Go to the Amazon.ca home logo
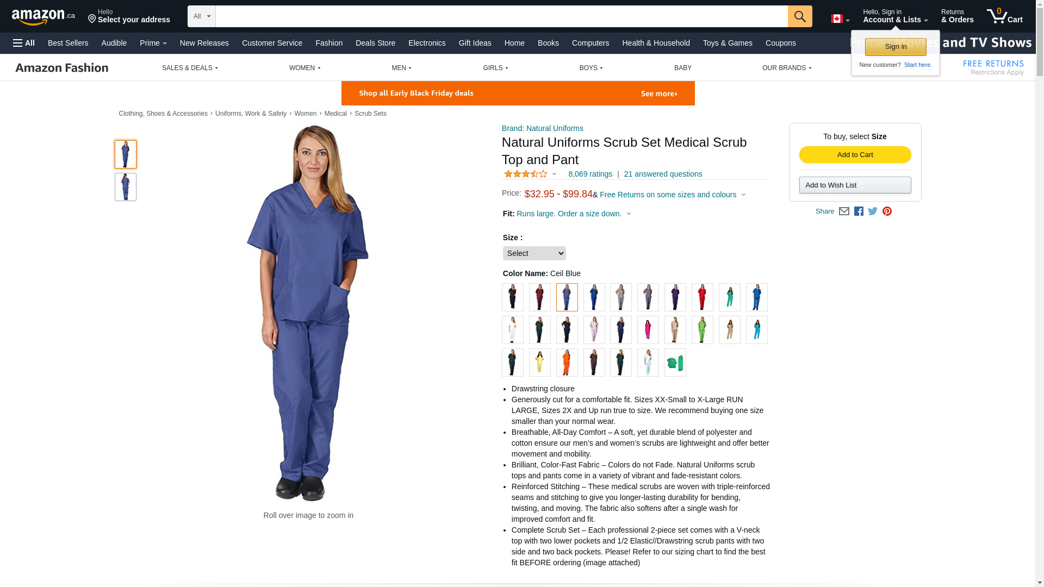 click(x=43, y=17)
